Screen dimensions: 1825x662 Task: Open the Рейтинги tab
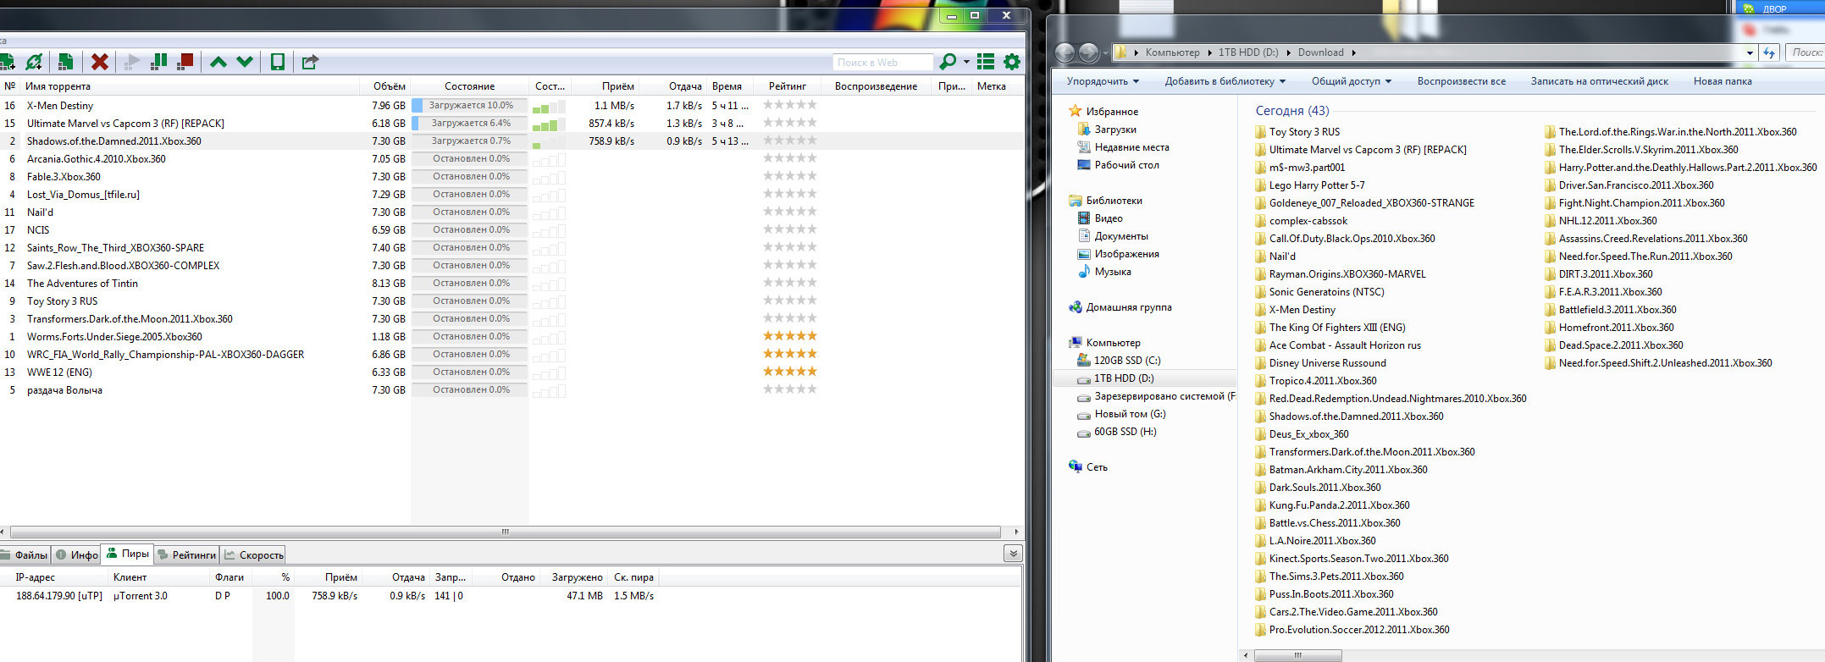(x=187, y=555)
